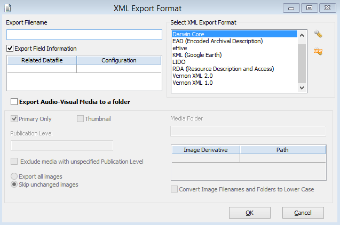Viewport: 340px width, 225px height.
Task: Check Convert Image Filenames to Lower Case
Action: coord(174,189)
